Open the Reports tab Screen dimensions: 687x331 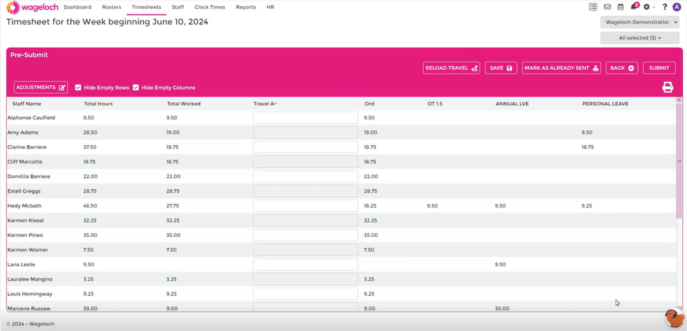(x=246, y=7)
